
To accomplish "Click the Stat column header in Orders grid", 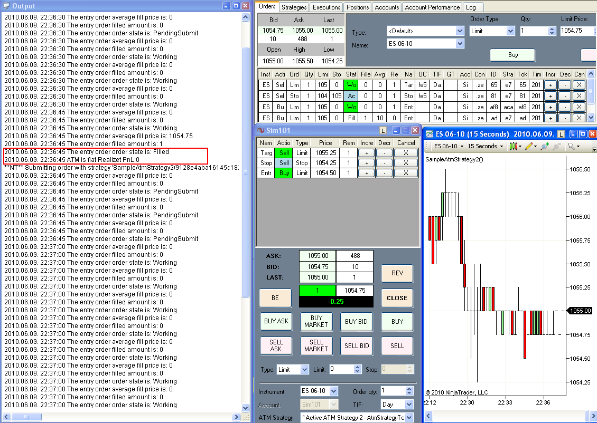I will click(x=351, y=74).
